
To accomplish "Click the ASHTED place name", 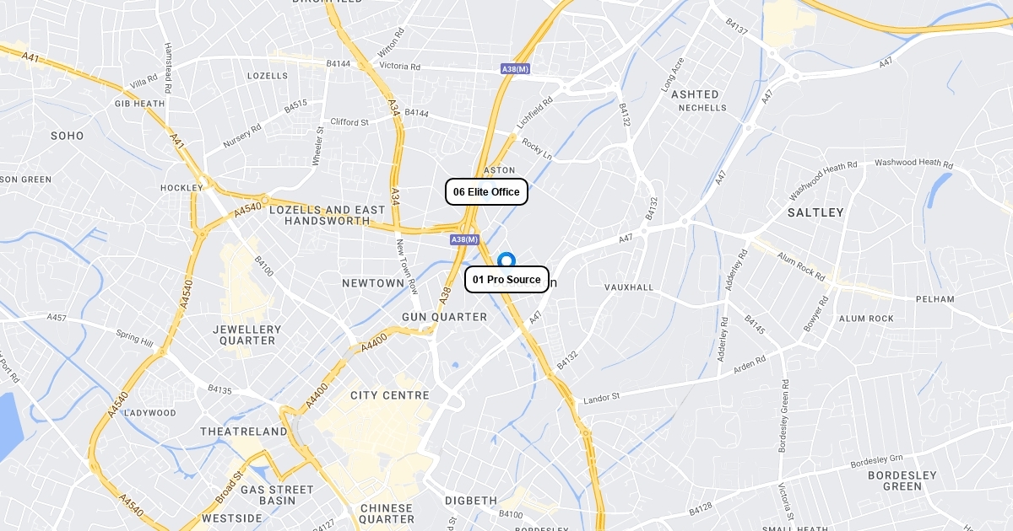I will (x=695, y=94).
